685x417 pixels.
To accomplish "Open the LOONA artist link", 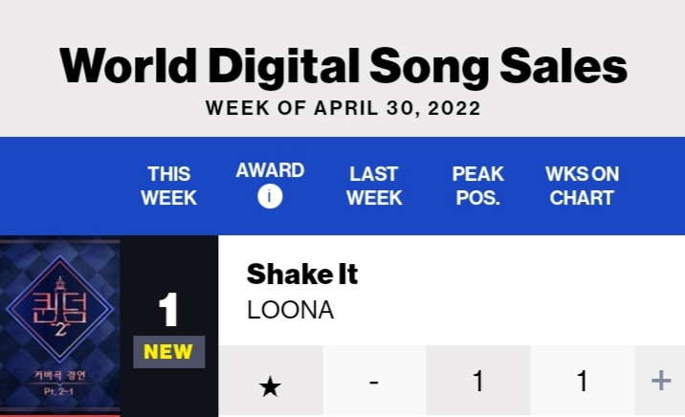I will [291, 310].
